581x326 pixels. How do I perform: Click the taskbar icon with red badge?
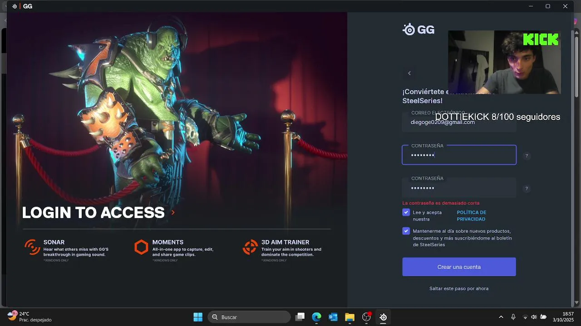(x=366, y=317)
